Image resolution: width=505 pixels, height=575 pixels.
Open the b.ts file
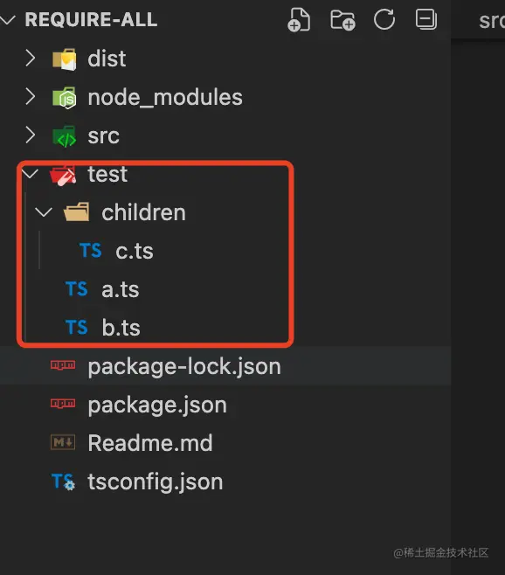point(121,327)
